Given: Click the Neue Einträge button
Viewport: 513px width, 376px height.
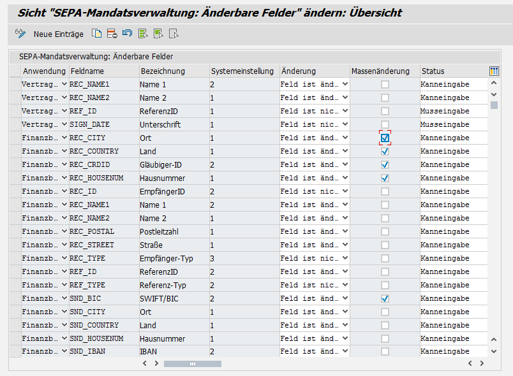Looking at the screenshot, I should pos(58,34).
